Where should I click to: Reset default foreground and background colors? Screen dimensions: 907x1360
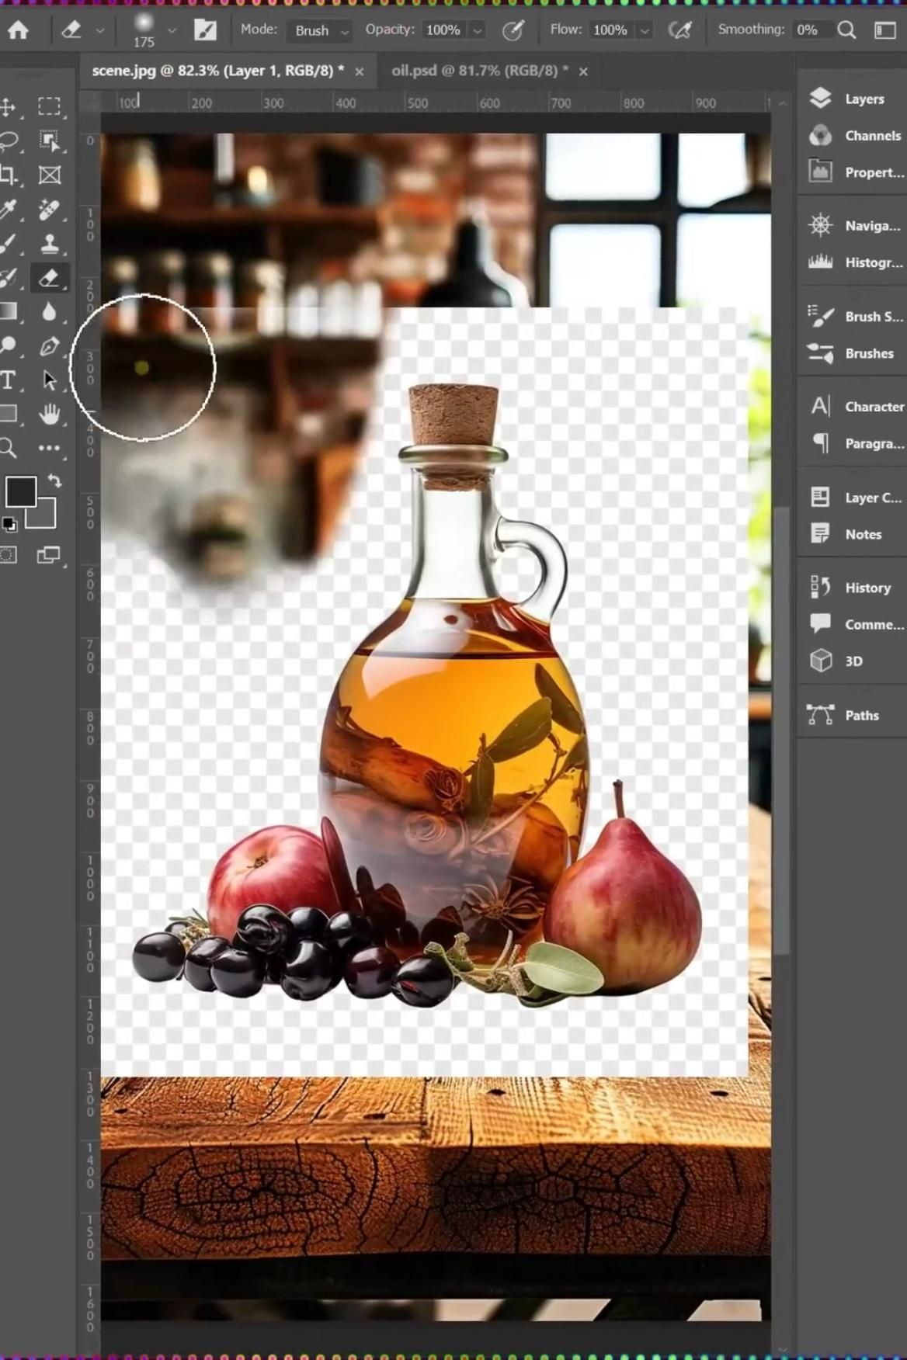point(9,525)
